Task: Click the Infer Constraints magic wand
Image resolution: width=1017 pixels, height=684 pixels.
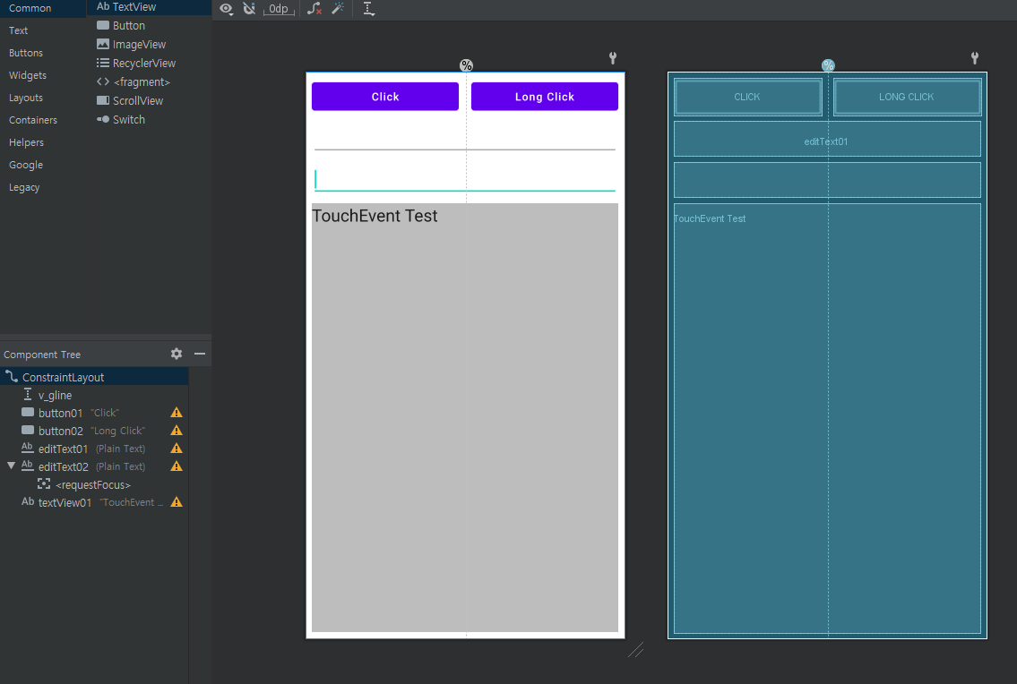Action: pyautogui.click(x=338, y=9)
